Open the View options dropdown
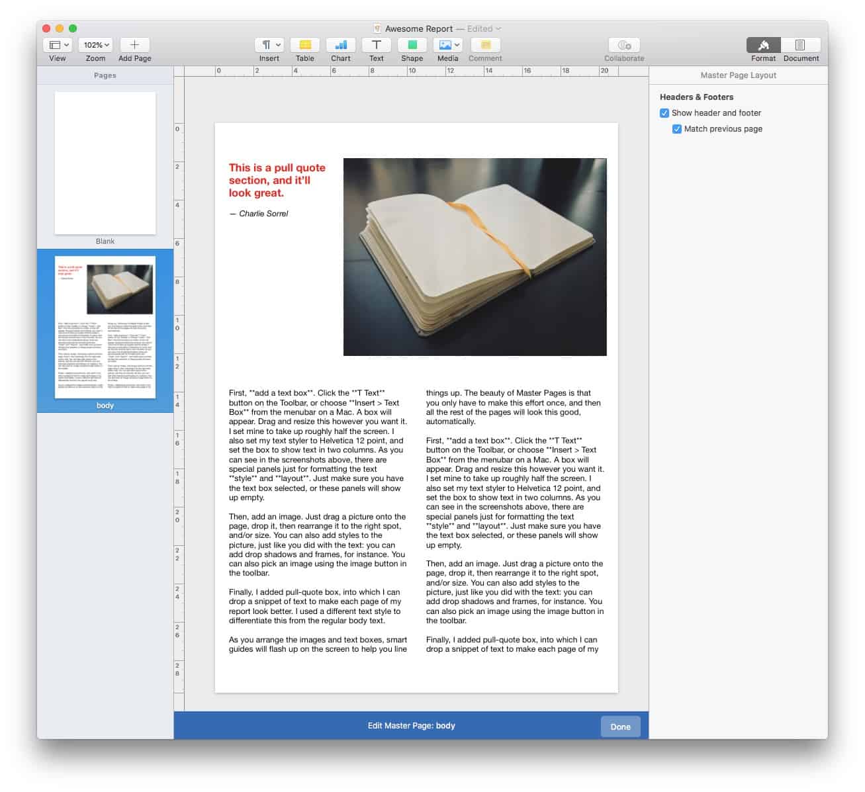 [x=57, y=44]
